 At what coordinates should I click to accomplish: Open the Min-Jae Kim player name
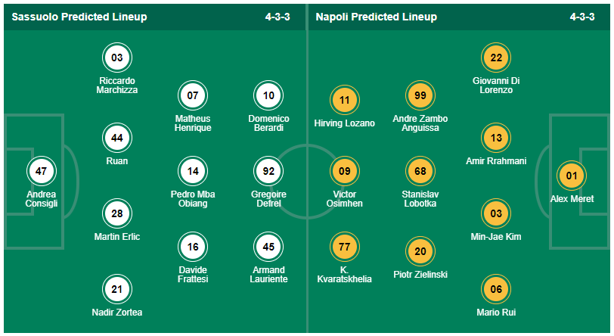496,237
